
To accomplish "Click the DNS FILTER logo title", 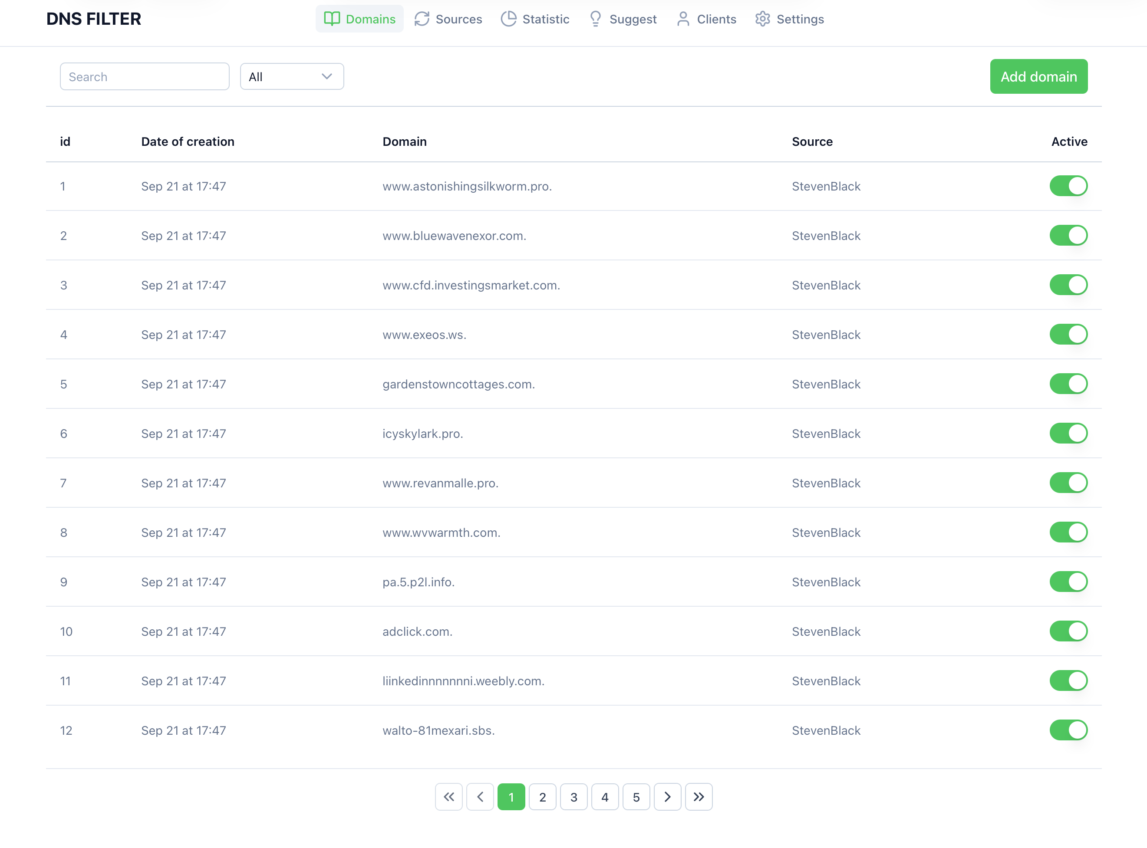I will (x=93, y=19).
